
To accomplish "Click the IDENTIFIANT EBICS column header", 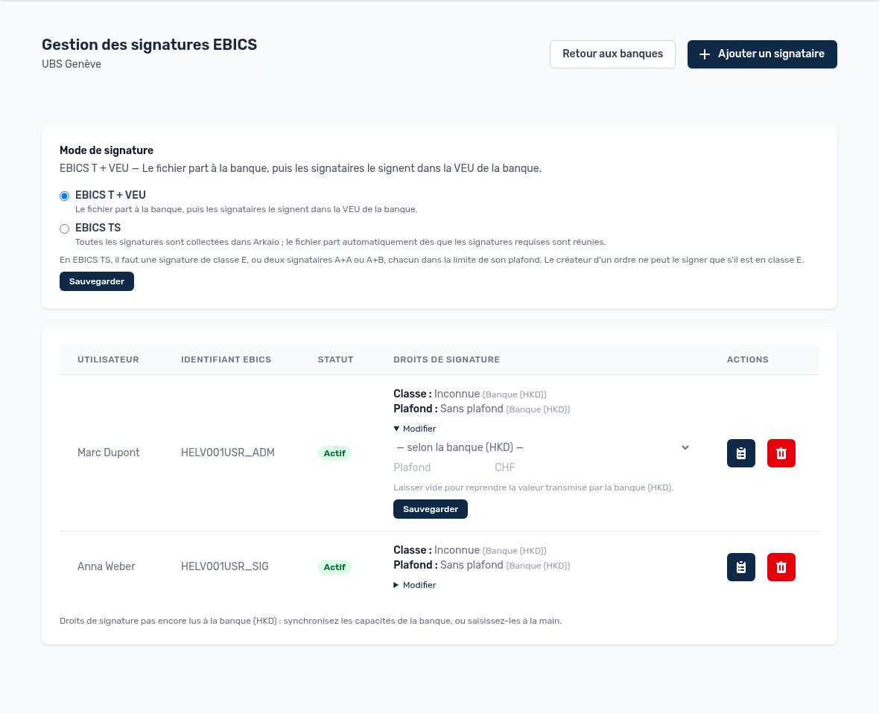I will click(x=226, y=359).
